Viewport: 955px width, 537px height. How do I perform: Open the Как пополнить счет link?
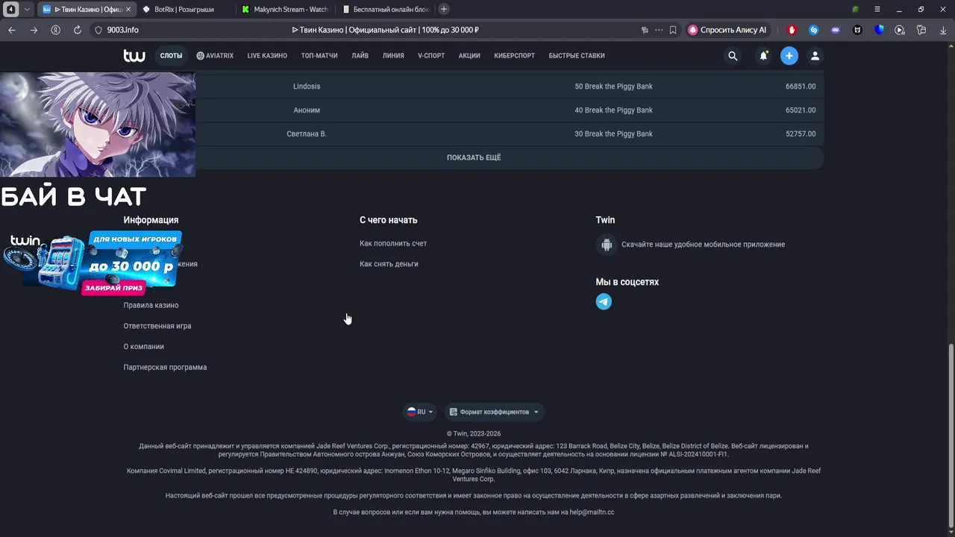pos(393,244)
